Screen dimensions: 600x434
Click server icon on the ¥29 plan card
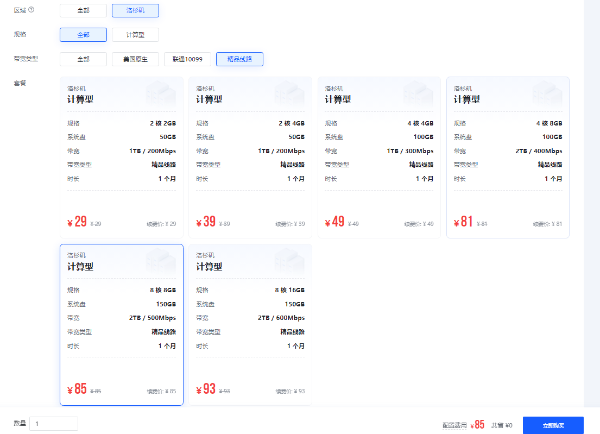coord(161,94)
